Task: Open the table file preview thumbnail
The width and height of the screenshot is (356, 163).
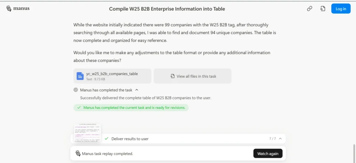Action: pos(88,132)
